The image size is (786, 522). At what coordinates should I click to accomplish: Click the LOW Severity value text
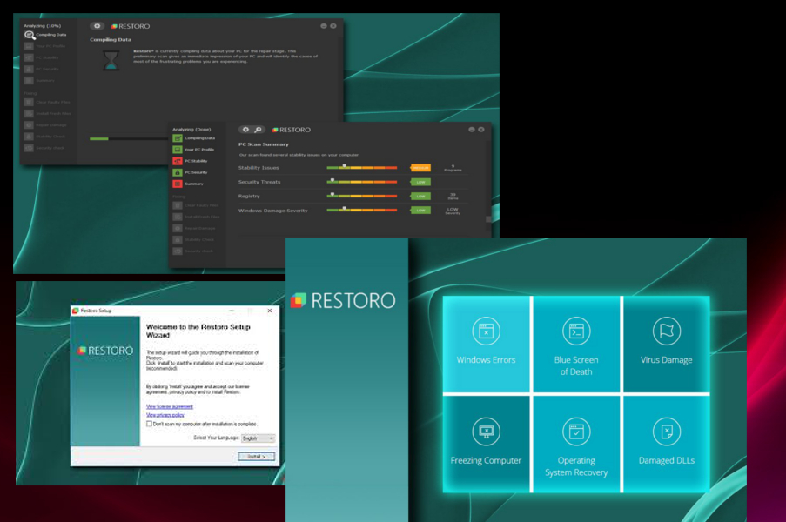[x=453, y=211]
